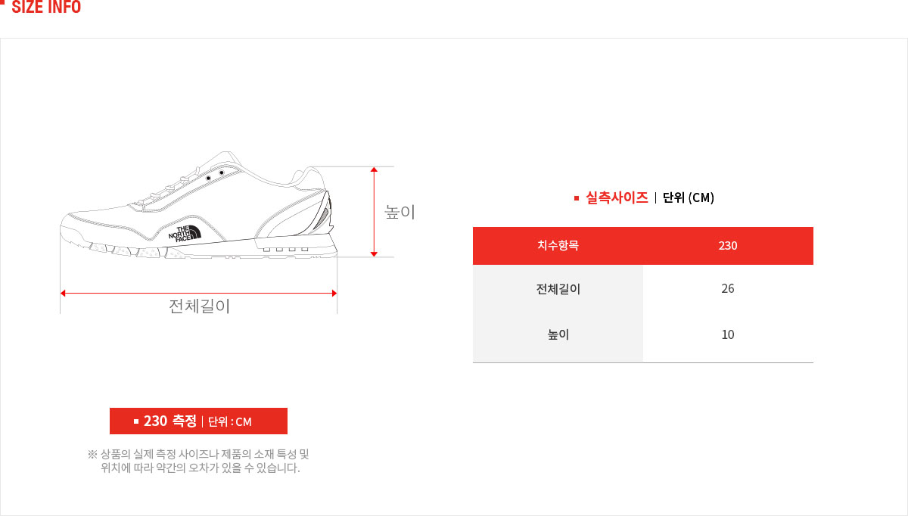Select the red horizontal length arrow
Screen dimensions: 908x516
(x=198, y=293)
